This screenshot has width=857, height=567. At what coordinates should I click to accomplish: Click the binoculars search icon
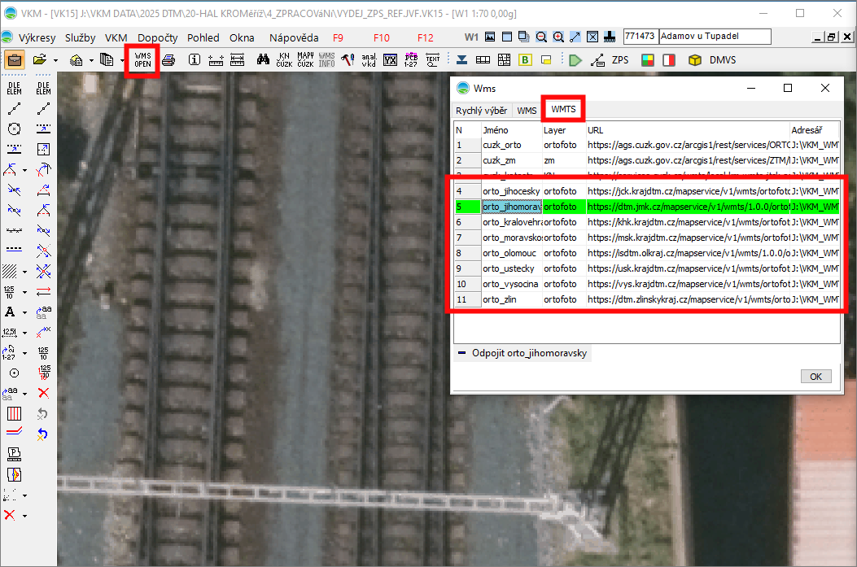coord(263,60)
